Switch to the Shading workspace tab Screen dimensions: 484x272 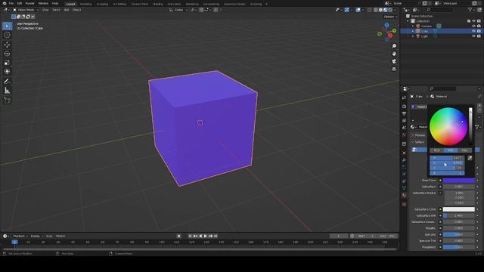(158, 4)
